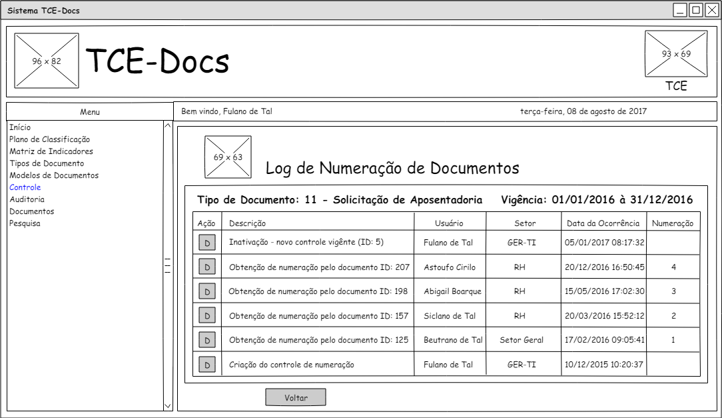Click the highlighted Controle link
This screenshot has width=722, height=418.
point(25,187)
